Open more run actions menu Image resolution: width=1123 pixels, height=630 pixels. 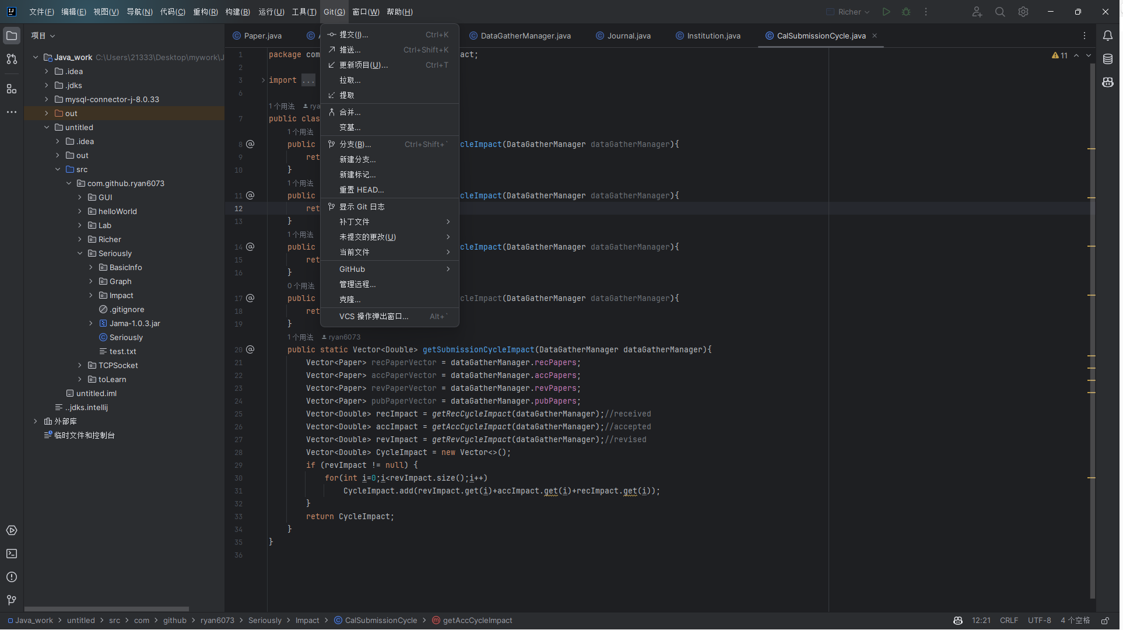click(926, 12)
